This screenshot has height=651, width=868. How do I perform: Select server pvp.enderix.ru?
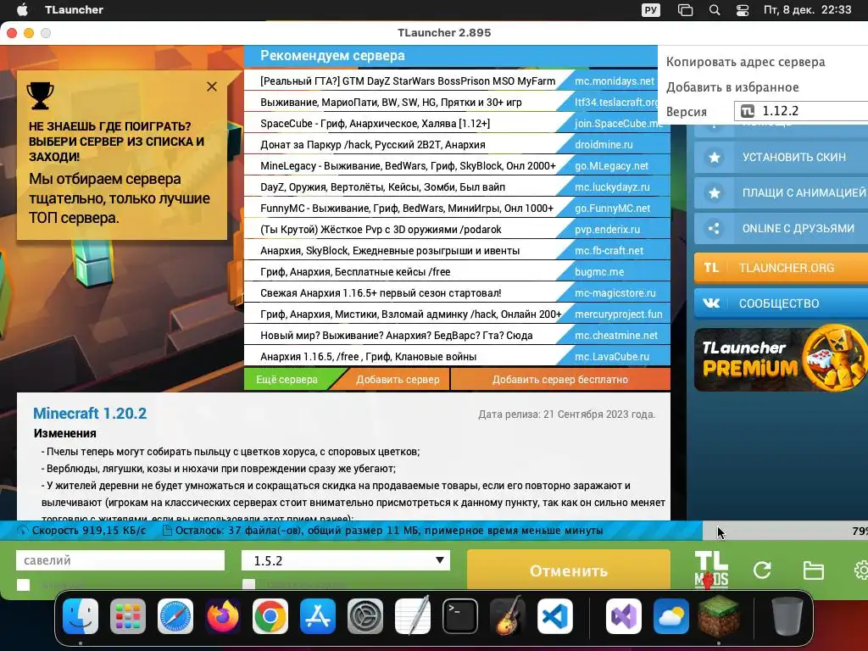click(607, 229)
